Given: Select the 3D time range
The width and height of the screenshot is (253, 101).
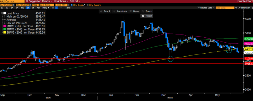Looking at the screenshot, I should [x=7, y=8].
